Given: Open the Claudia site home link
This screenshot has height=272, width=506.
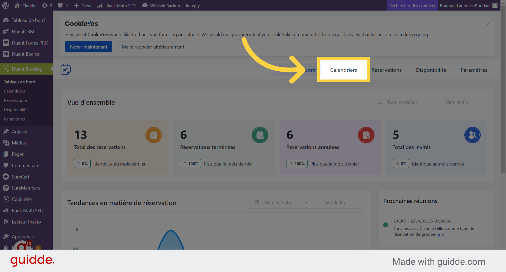Looking at the screenshot, I should tap(25, 6).
